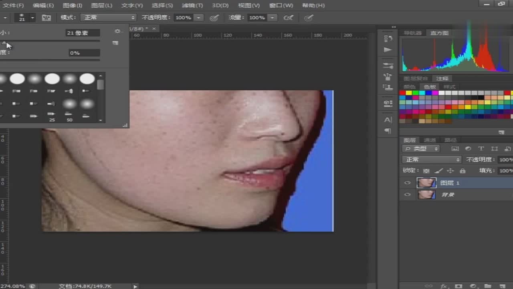The height and width of the screenshot is (289, 513).
Task: Click the link layers icon
Action: 428,286
